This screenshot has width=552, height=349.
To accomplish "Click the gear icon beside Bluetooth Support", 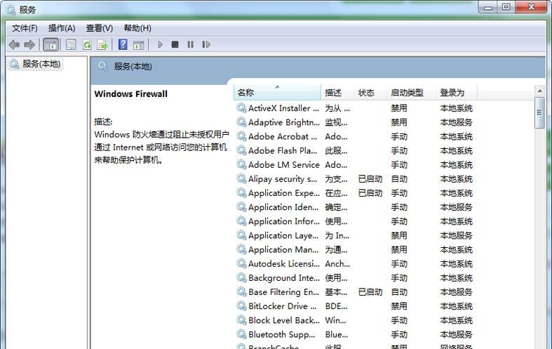I will [241, 334].
